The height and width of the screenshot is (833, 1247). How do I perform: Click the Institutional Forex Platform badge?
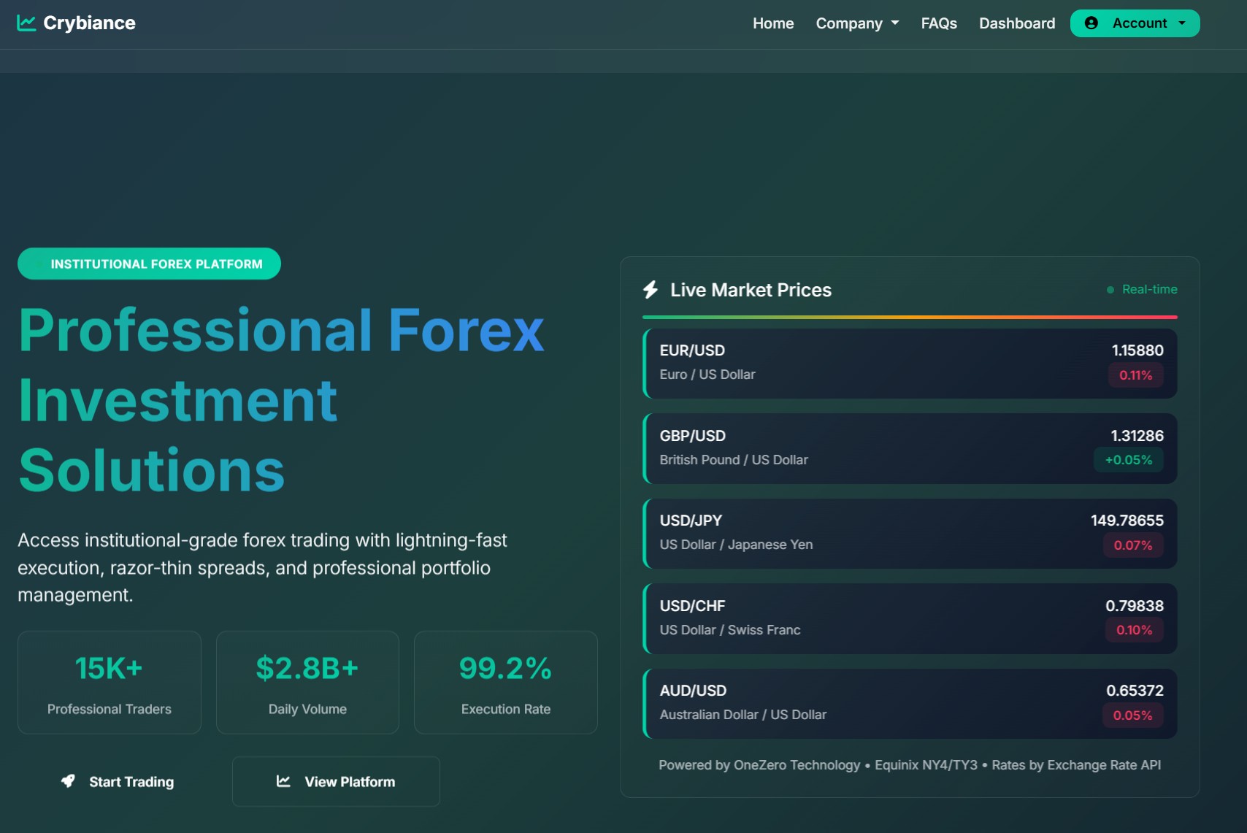(x=149, y=264)
